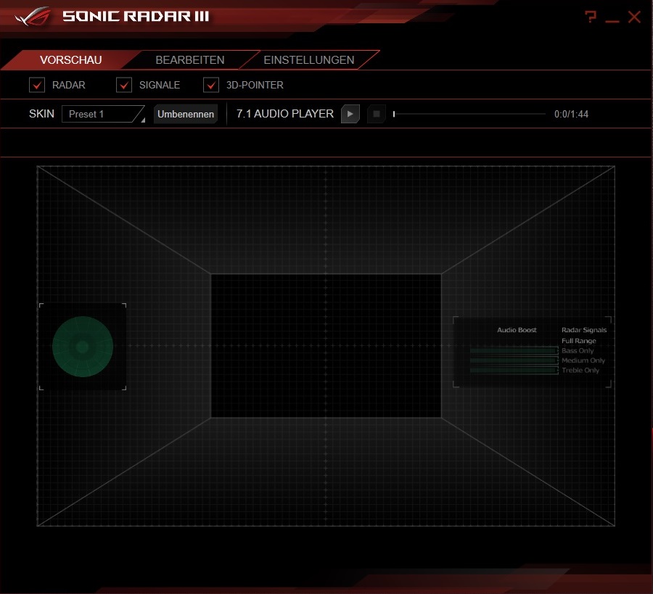
Task: Start playback in the 7.1 Audio Player
Action: coord(350,114)
